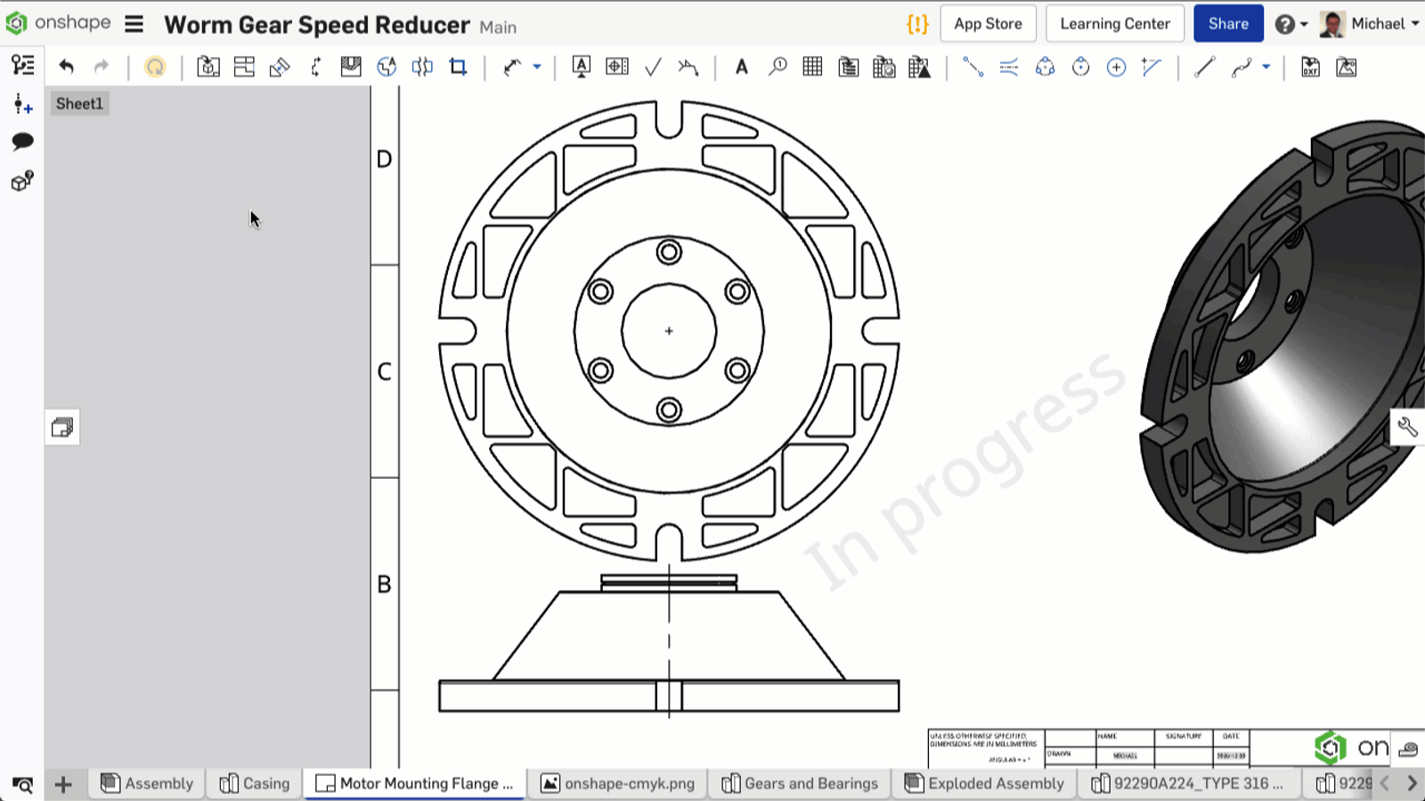Viewport: 1425px width, 801px height.
Task: Choose the Note text tool
Action: (x=741, y=67)
